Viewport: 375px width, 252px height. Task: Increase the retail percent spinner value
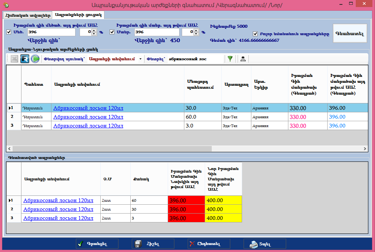(196, 31)
